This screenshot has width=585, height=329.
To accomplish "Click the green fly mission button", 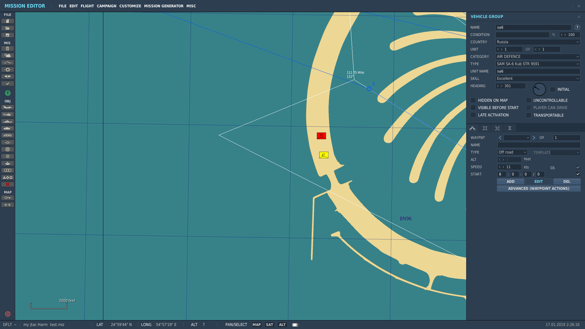I will coord(8,93).
